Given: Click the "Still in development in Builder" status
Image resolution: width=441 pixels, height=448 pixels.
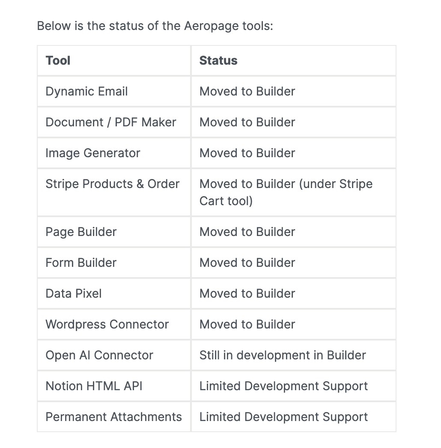Looking at the screenshot, I should tap(283, 355).
